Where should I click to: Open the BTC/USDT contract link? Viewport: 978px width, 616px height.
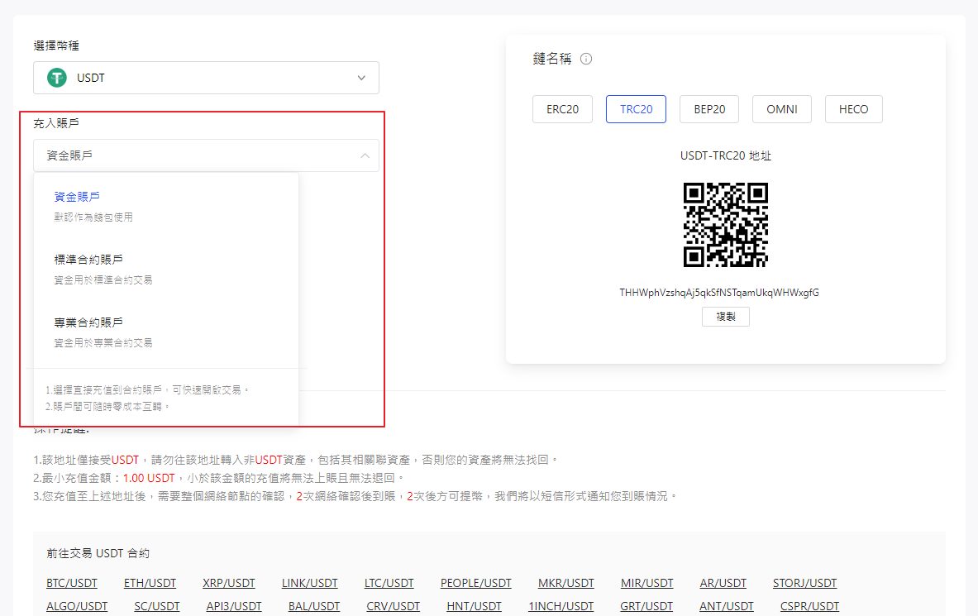(x=72, y=583)
